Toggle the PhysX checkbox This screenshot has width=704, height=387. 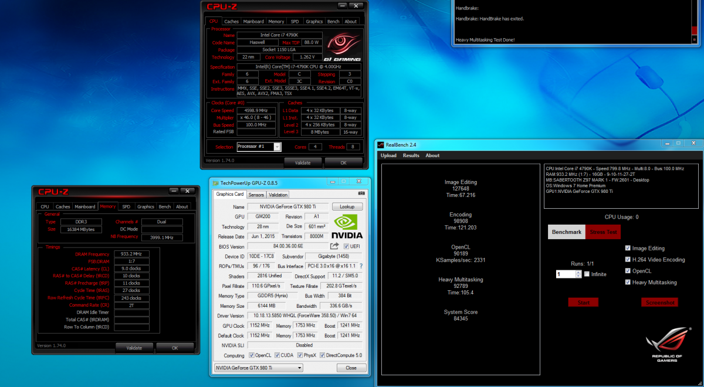click(300, 355)
